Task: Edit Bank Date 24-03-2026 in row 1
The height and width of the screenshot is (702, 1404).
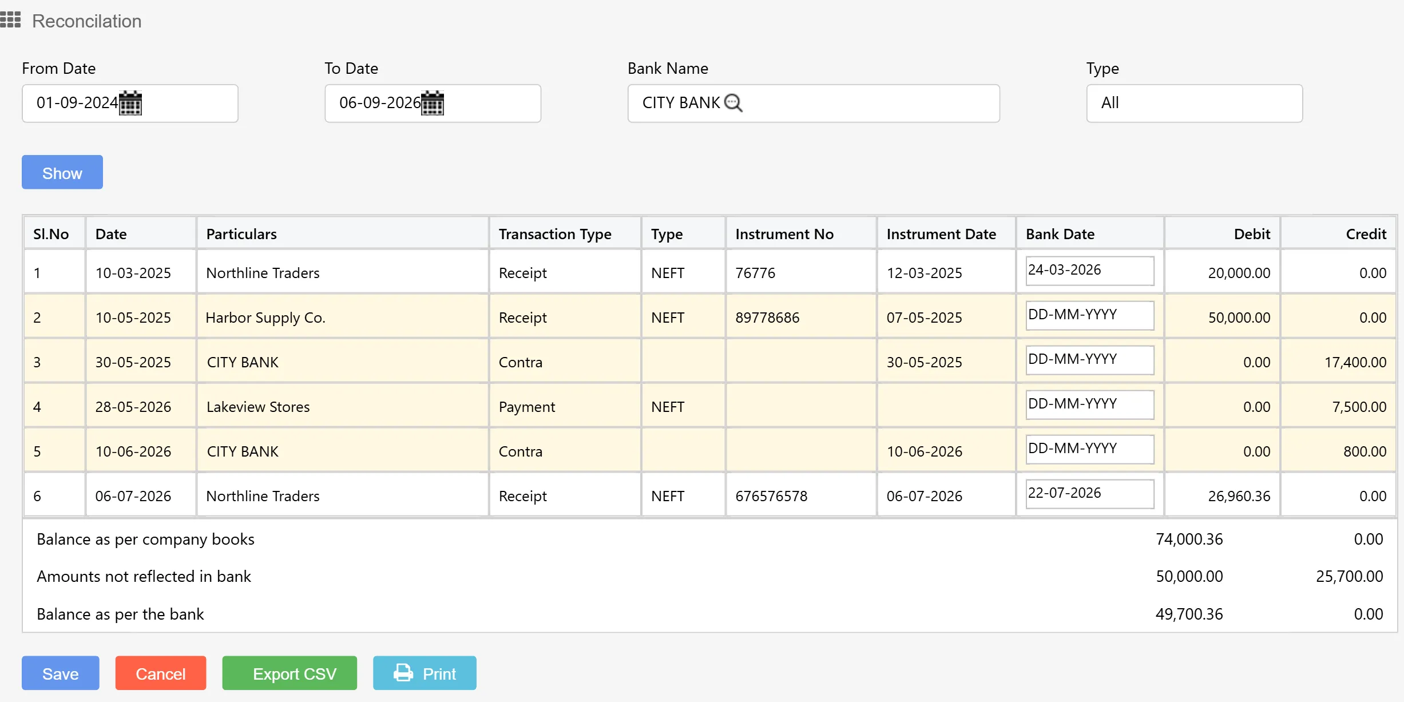Action: [x=1089, y=271]
